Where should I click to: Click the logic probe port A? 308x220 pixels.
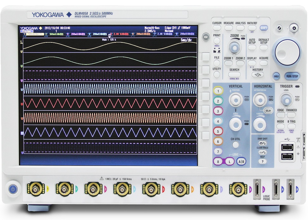276,189
